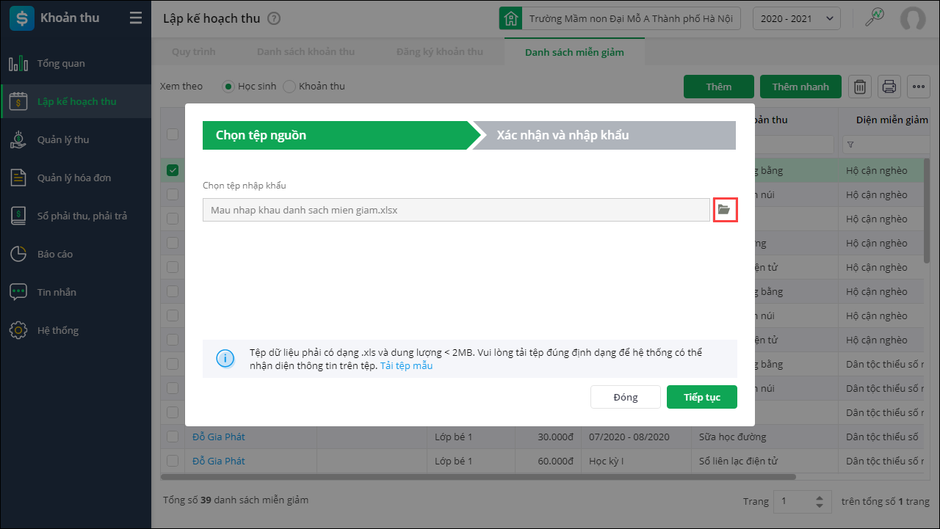Open the Trường Mầm non Đại Mỗ A selector
940x529 pixels.
click(x=621, y=18)
